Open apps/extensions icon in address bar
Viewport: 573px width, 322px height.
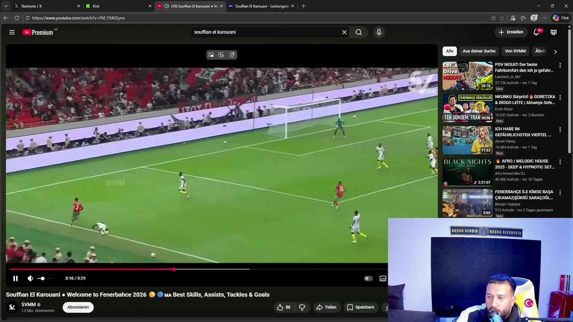(x=493, y=18)
